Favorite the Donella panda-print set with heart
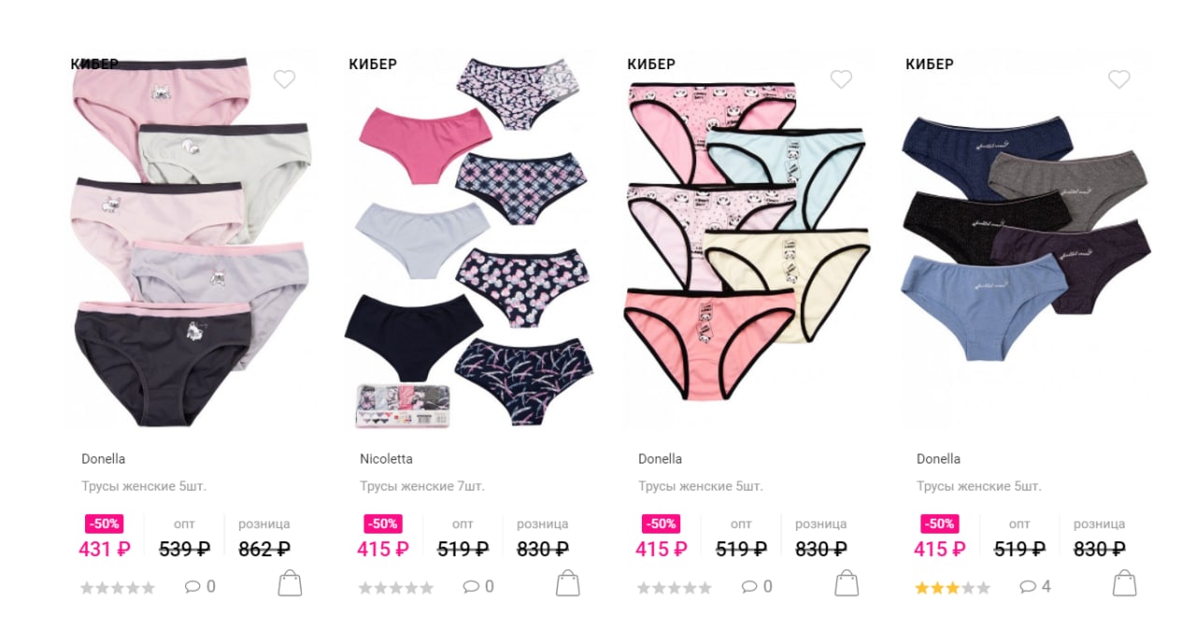The image size is (1196, 643). coord(841,79)
